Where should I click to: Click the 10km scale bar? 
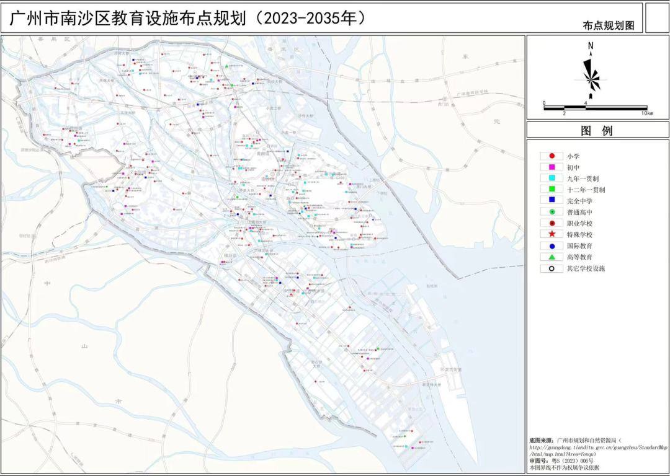click(x=596, y=108)
